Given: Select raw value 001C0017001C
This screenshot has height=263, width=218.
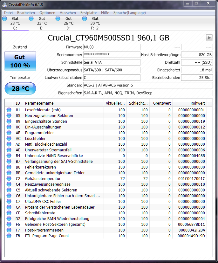Looking at the screenshot, I should pyautogui.click(x=192, y=179).
